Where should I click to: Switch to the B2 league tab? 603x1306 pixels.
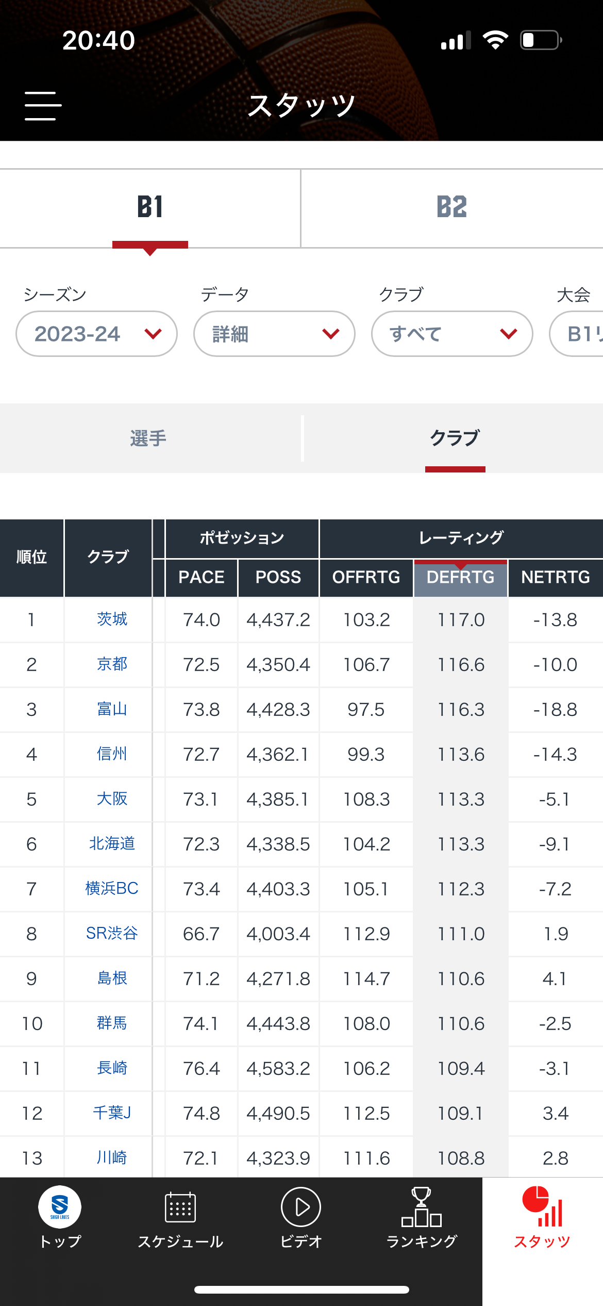[452, 208]
